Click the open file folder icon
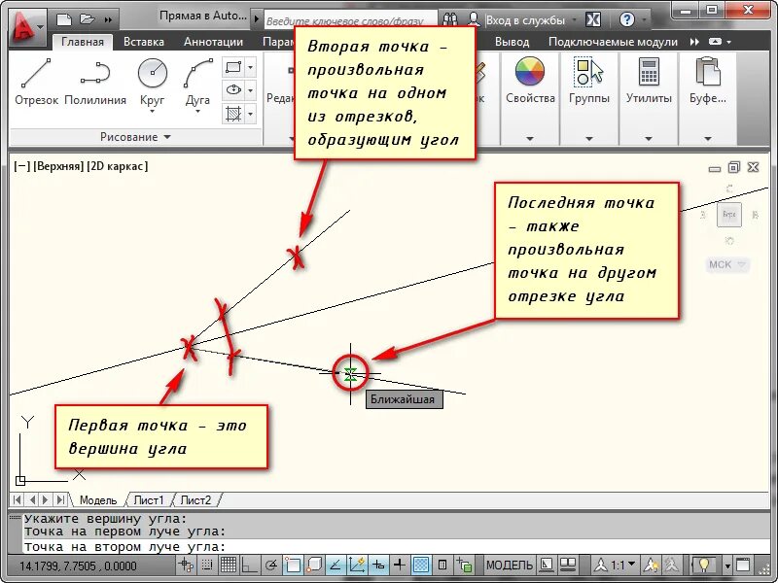The width and height of the screenshot is (778, 583). point(88,19)
